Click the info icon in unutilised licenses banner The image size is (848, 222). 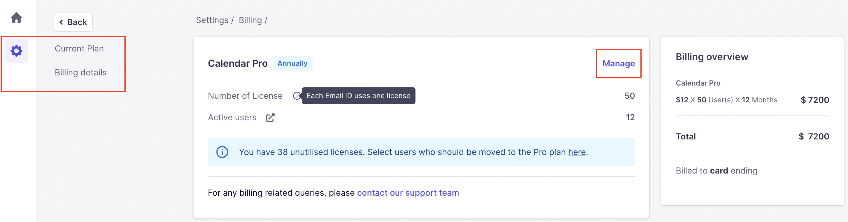pos(222,152)
